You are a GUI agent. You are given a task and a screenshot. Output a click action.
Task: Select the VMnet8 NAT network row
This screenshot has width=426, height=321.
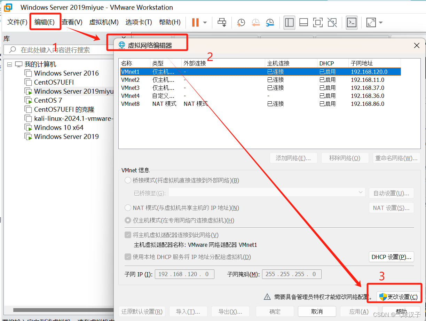pos(260,104)
